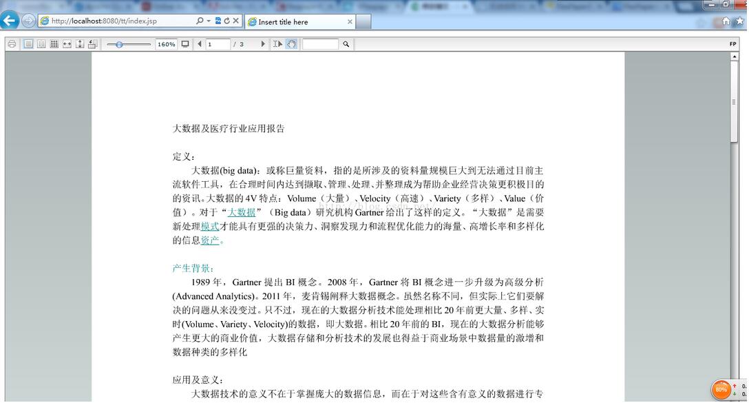Click the browser back button
The height and width of the screenshot is (403, 749).
pyautogui.click(x=10, y=21)
